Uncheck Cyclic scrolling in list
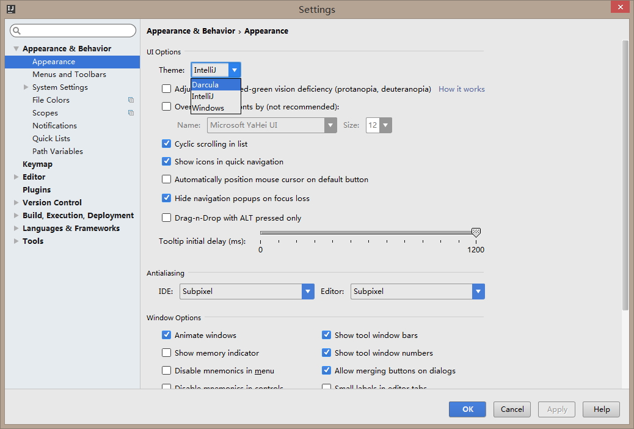634x429 pixels. pyautogui.click(x=166, y=144)
